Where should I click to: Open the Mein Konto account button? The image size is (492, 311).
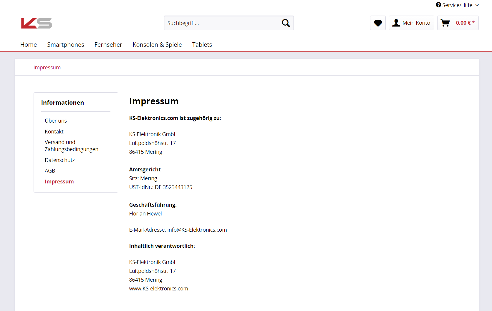[411, 23]
